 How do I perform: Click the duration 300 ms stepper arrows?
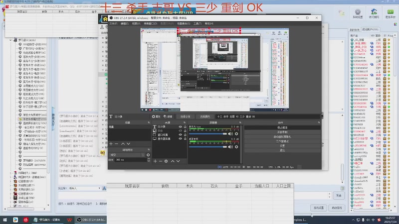149,160
